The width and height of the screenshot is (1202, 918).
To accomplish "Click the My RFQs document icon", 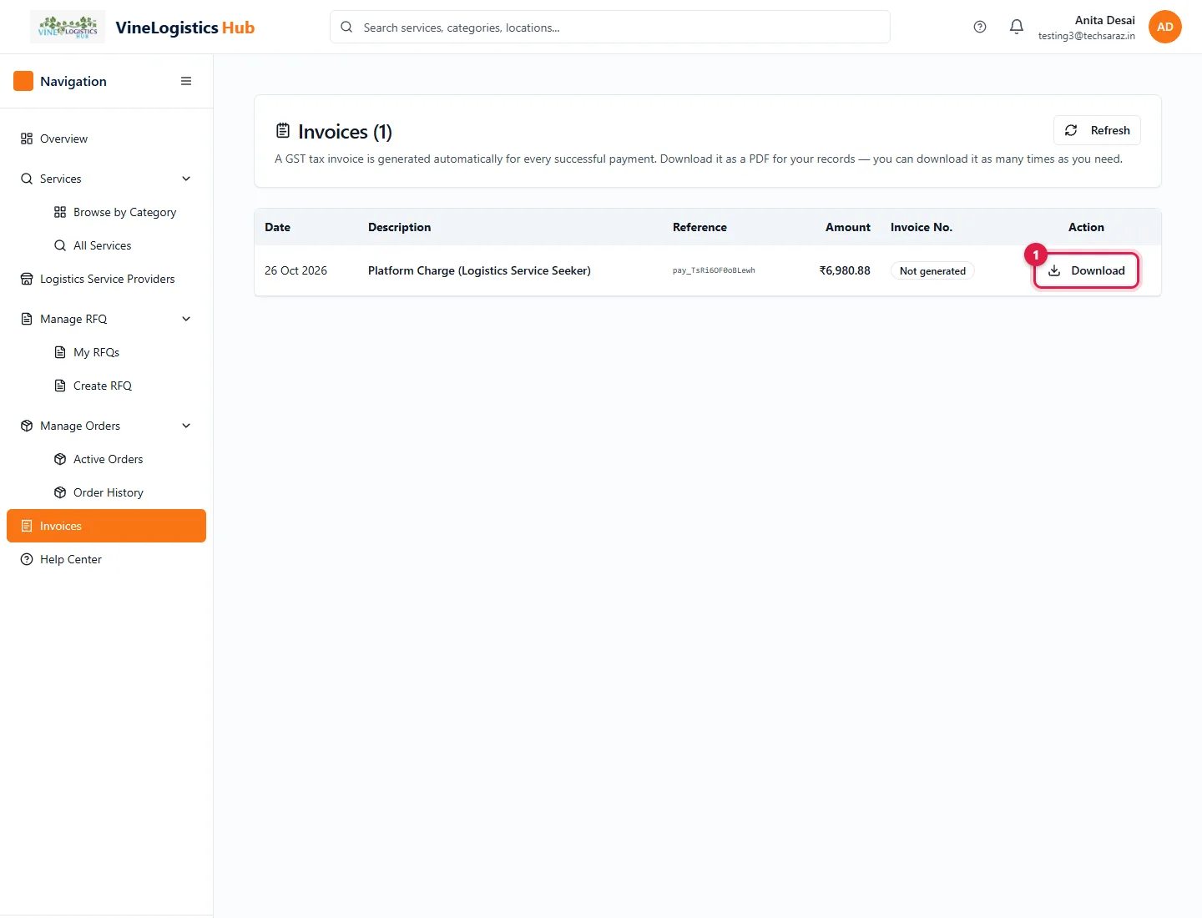I will [x=60, y=352].
